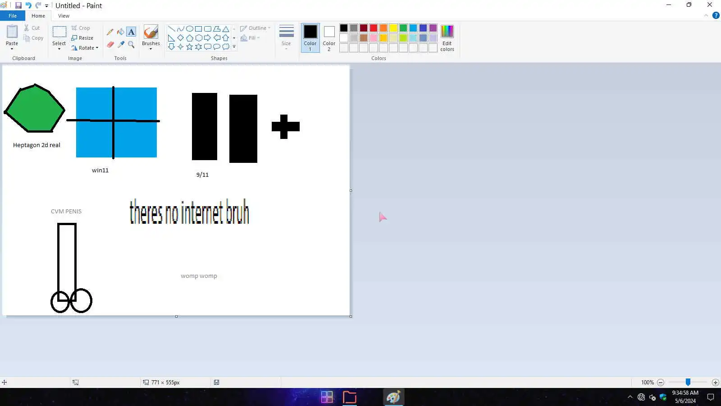The width and height of the screenshot is (721, 406).
Task: Pick the Pentagon shape
Action: coord(190,38)
